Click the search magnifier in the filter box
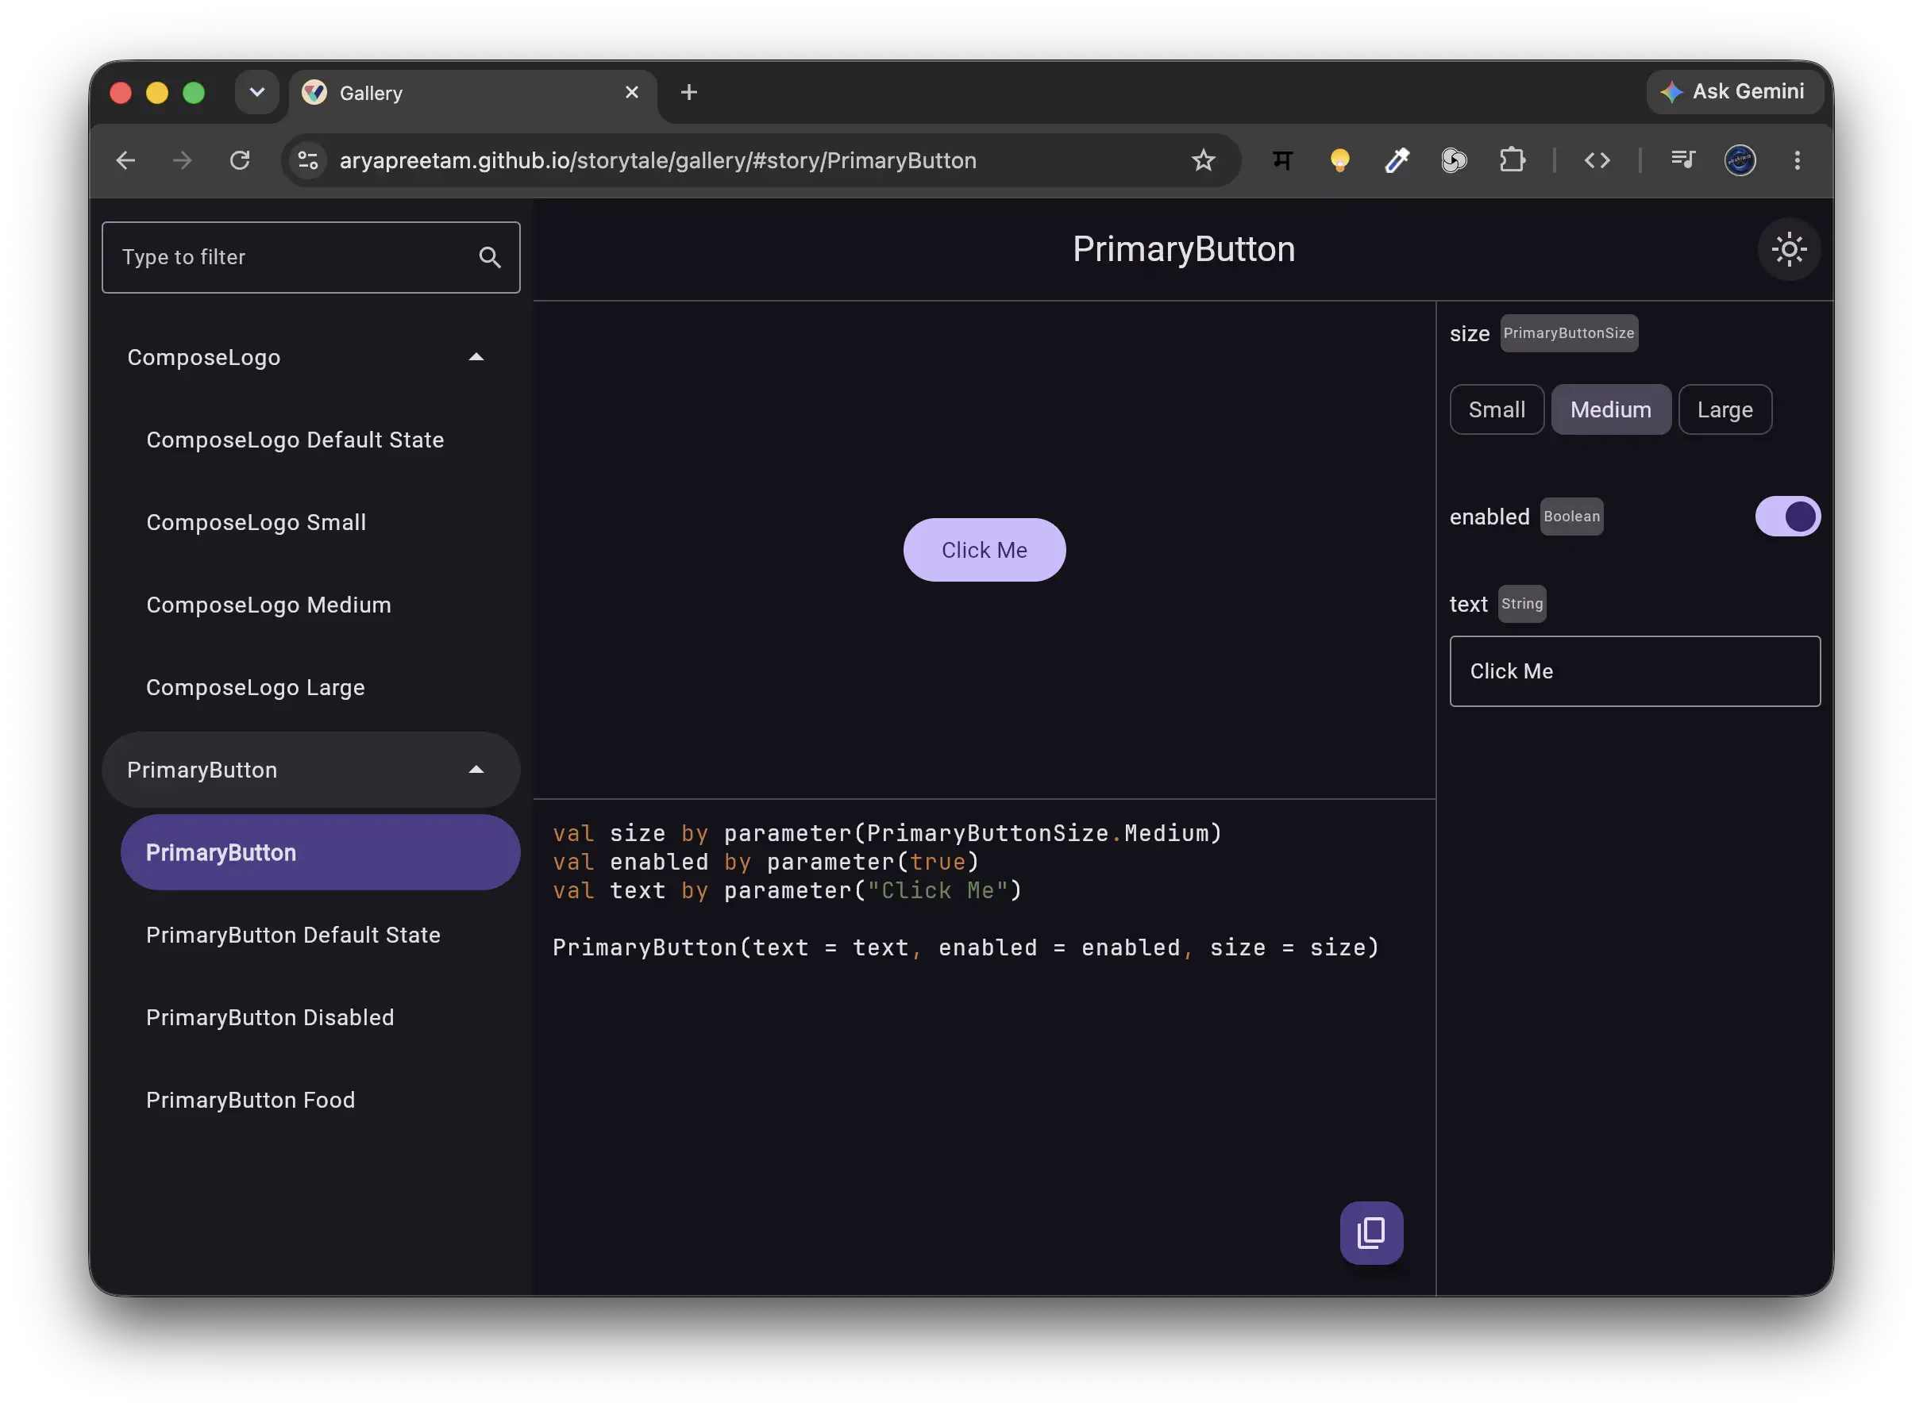 click(x=490, y=258)
